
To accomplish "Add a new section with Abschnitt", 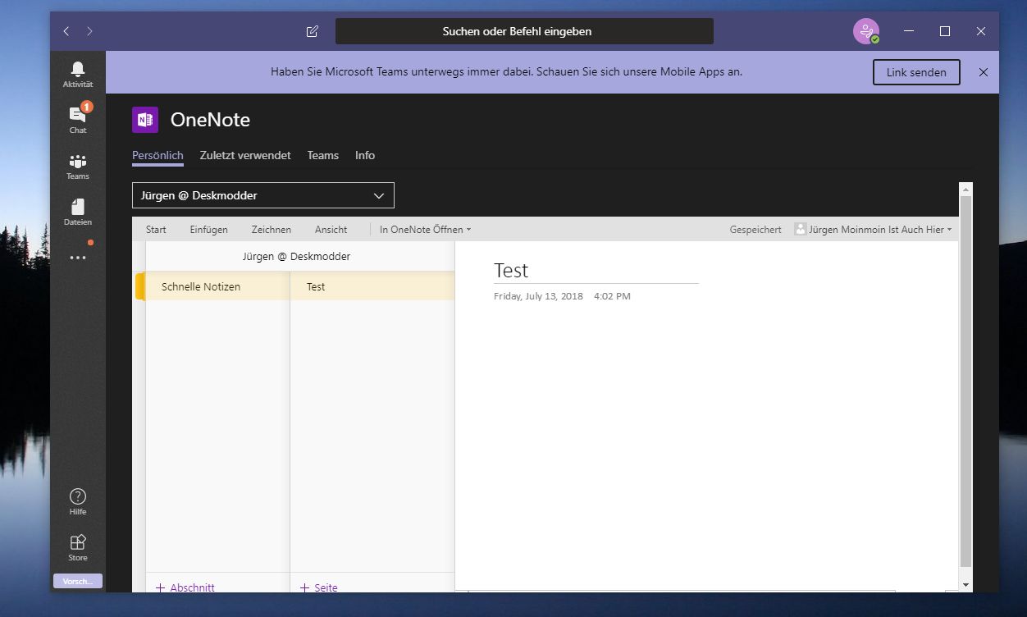I will 186,587.
